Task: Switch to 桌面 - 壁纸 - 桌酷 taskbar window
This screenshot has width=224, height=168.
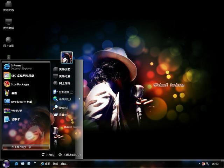Action: coord(55,164)
